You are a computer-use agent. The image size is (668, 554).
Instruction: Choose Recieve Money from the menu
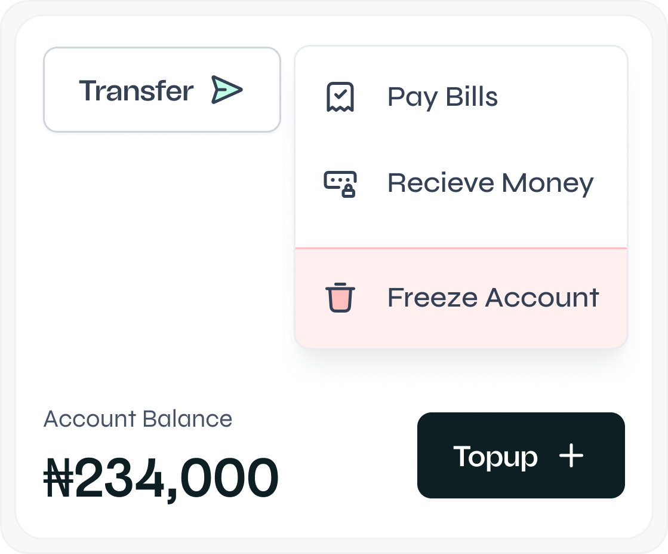[x=490, y=183]
